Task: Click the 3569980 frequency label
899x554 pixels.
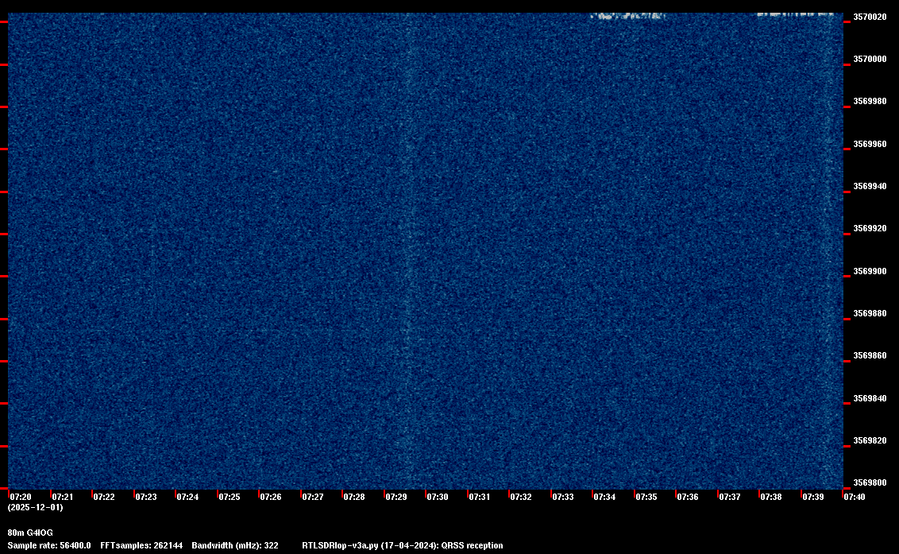Action: 870,101
